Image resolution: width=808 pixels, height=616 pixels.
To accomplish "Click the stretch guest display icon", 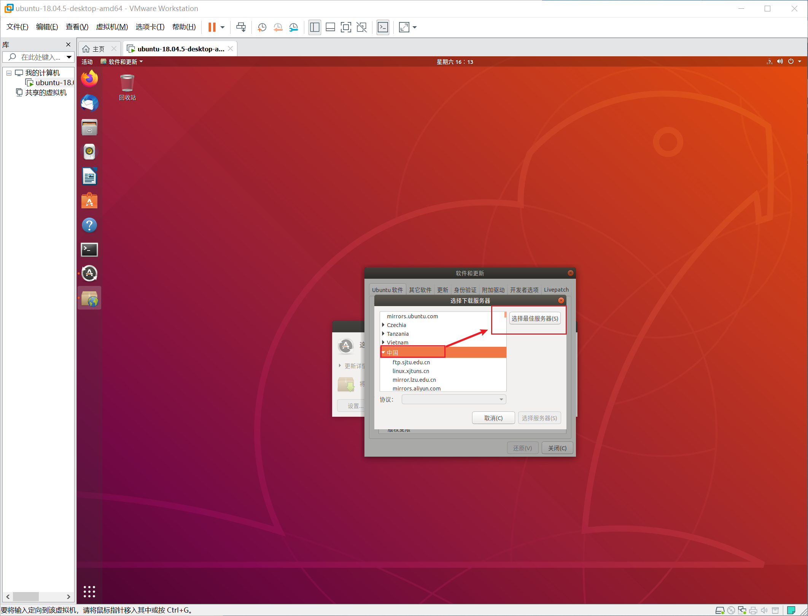I will coord(404,27).
